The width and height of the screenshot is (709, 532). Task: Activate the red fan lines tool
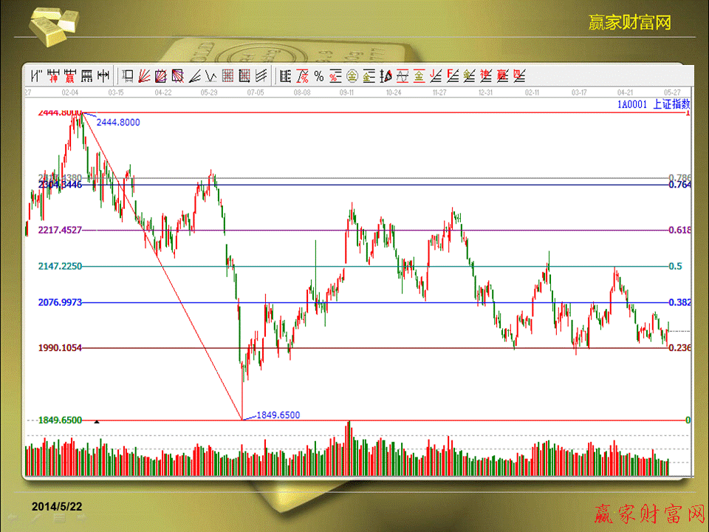tap(145, 75)
